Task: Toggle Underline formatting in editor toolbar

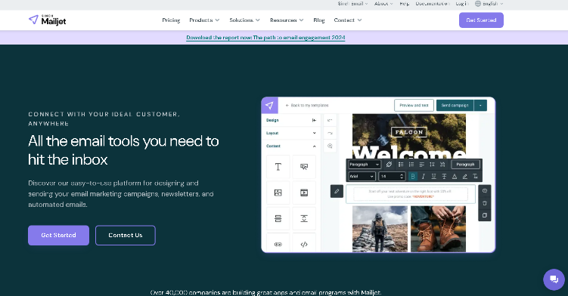Action: coord(433,176)
